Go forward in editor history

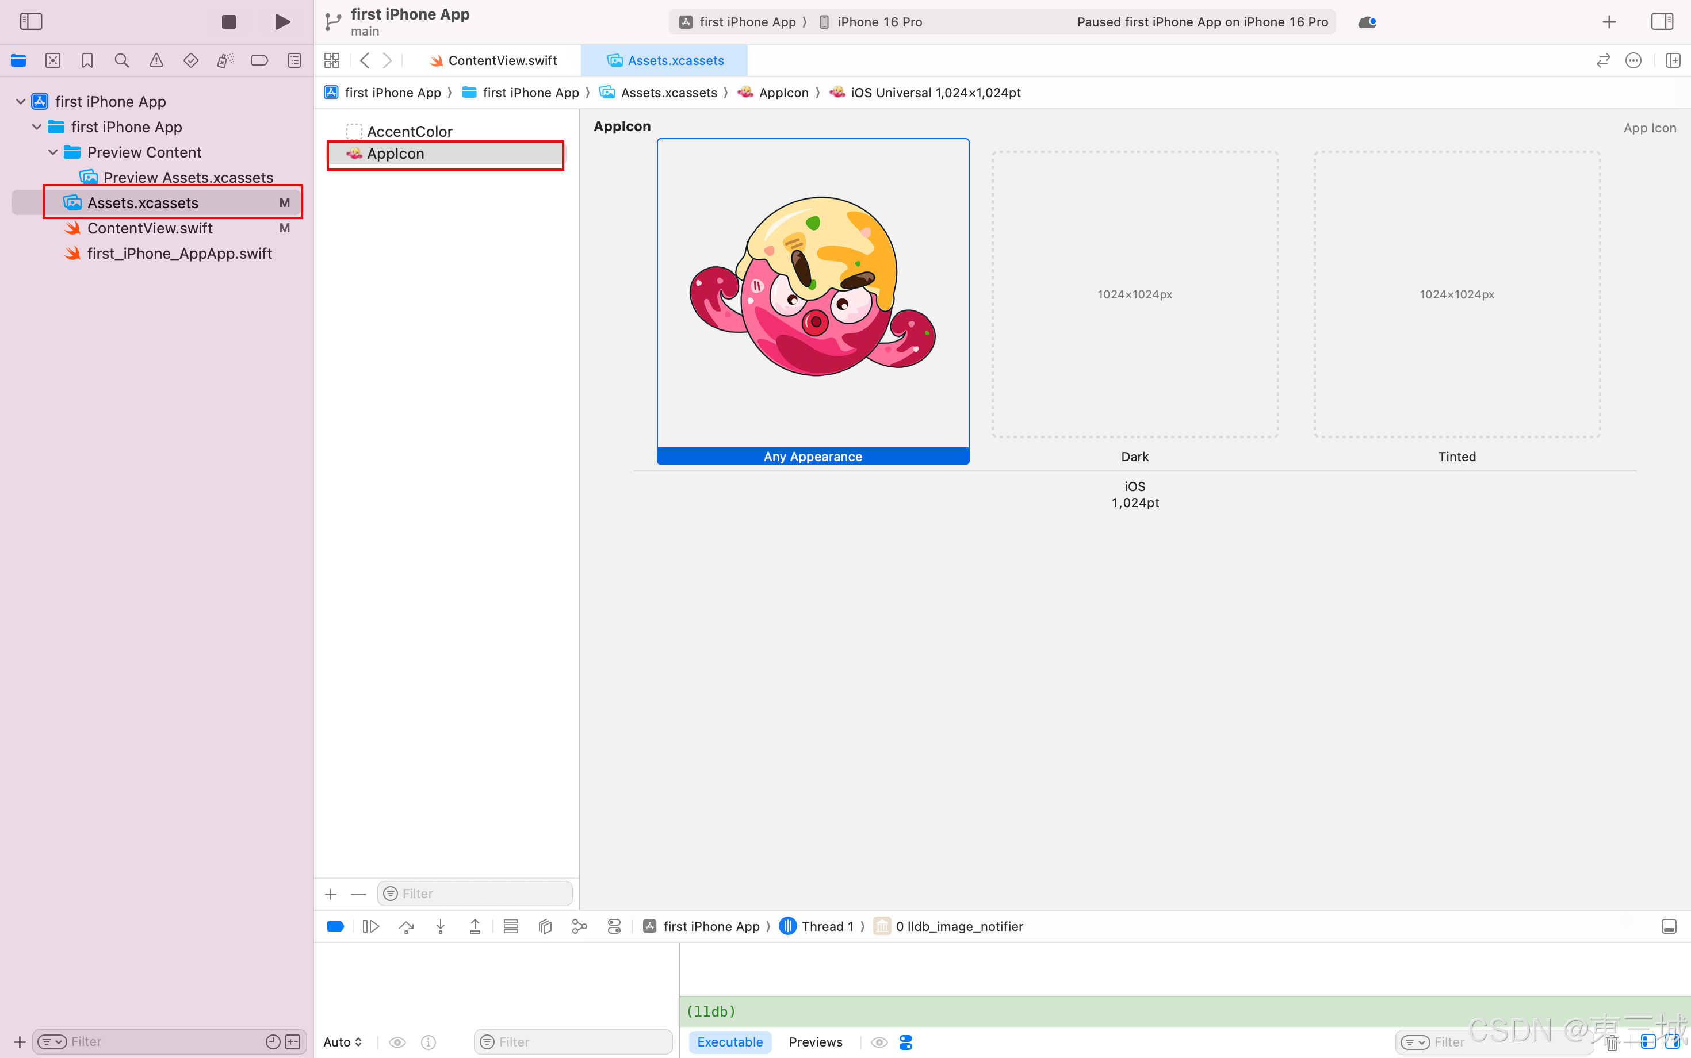[x=387, y=61]
